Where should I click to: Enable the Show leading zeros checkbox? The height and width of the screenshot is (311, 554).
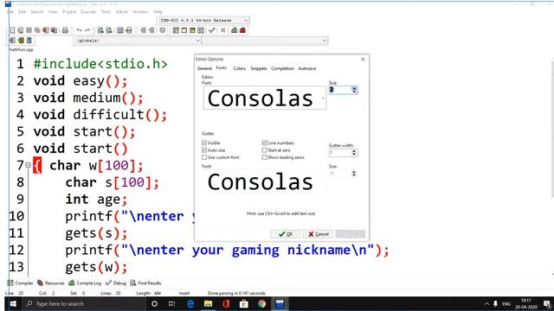pyautogui.click(x=264, y=157)
